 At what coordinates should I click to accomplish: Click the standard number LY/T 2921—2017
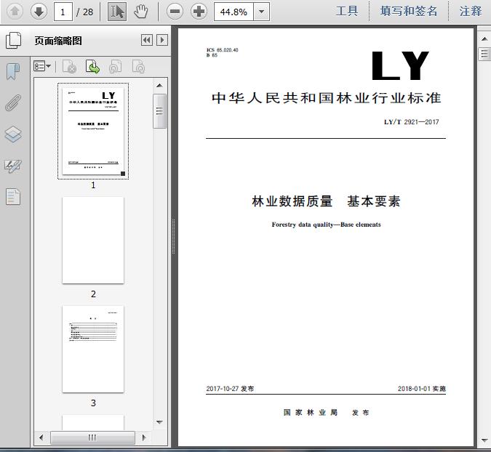click(x=412, y=122)
